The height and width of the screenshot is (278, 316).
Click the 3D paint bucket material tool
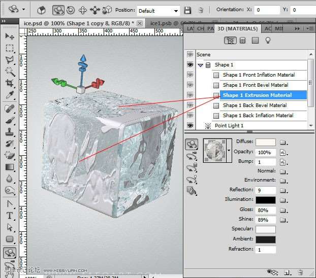pyautogui.click(x=192, y=191)
